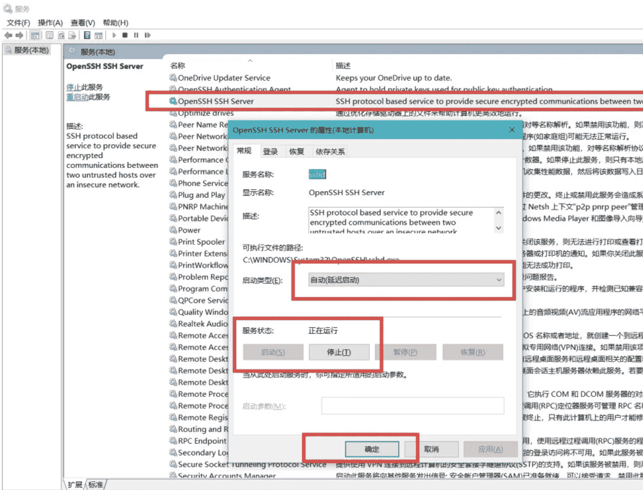This screenshot has width=643, height=490.
Task: Select the Portable Devic service row
Action: tap(199, 218)
